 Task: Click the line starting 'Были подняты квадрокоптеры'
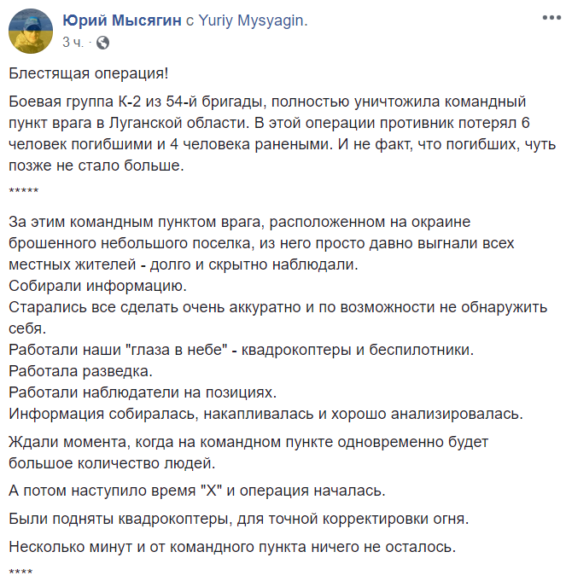[x=239, y=519]
